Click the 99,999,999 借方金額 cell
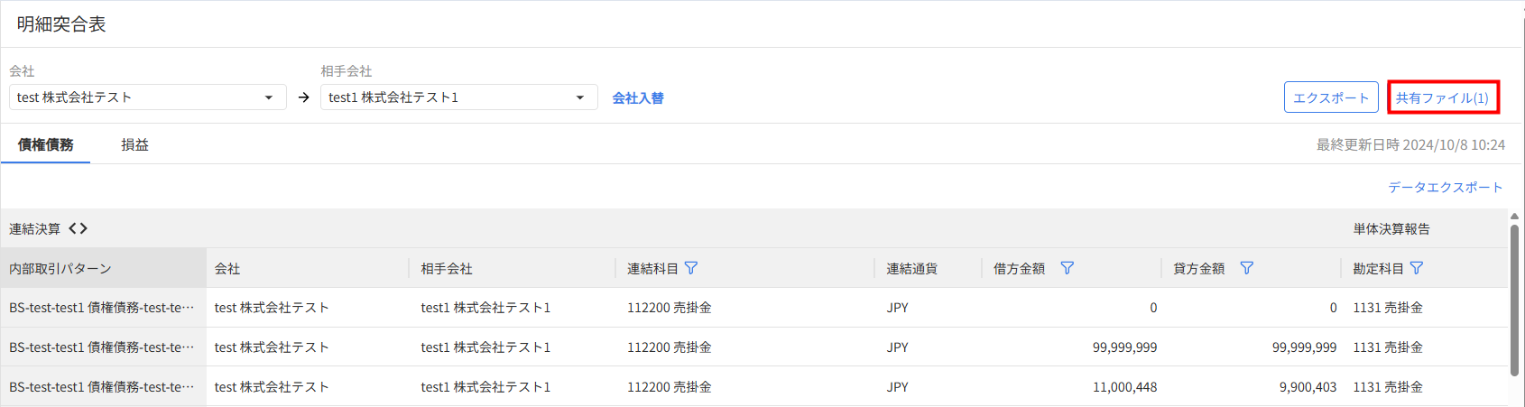 [x=1124, y=347]
